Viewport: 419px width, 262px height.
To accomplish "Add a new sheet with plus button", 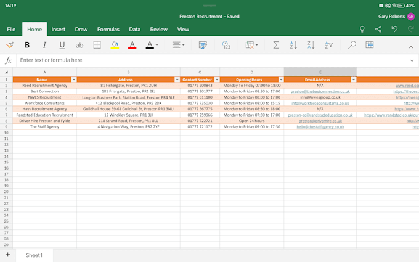I will coord(8,255).
